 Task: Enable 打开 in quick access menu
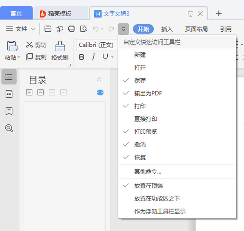(x=177, y=68)
